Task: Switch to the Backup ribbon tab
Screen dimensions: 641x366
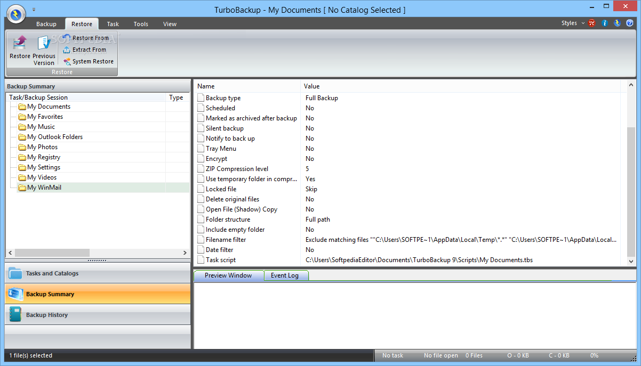Action: click(46, 24)
